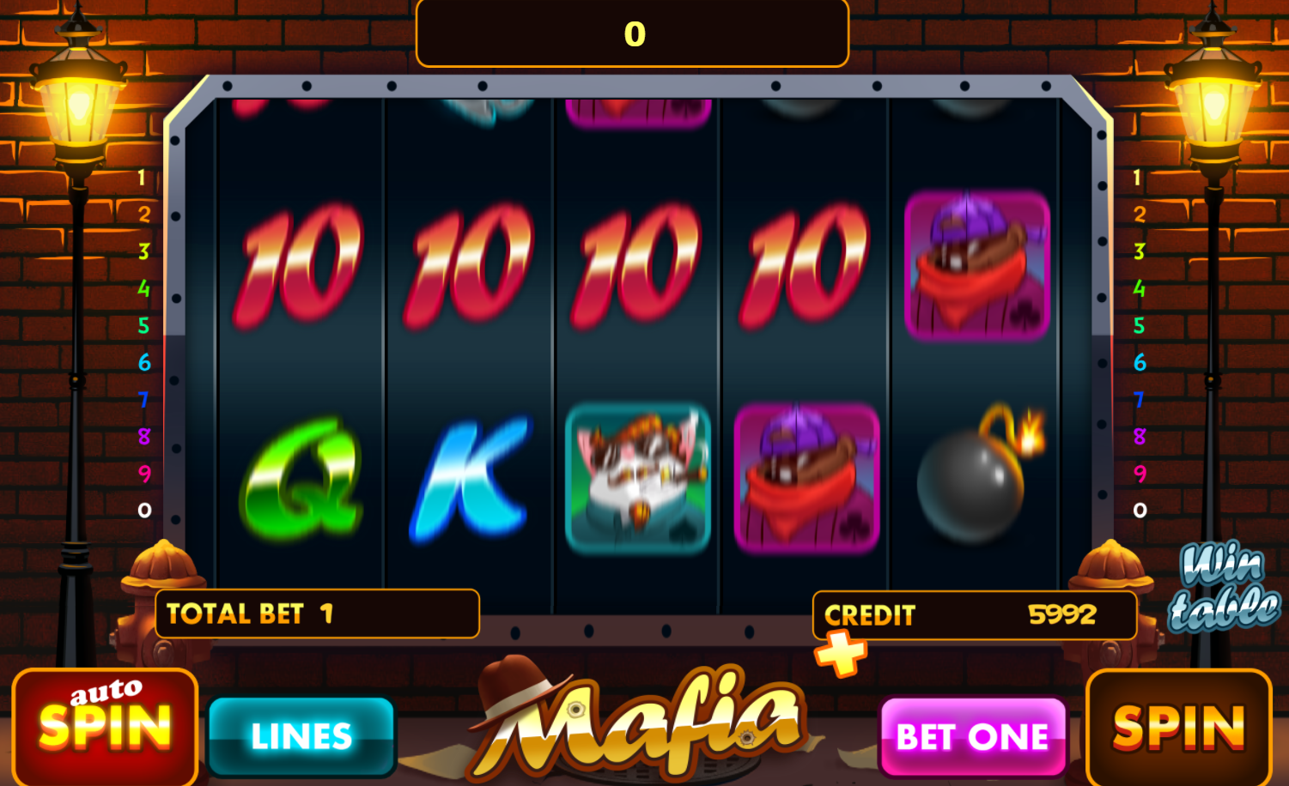This screenshot has width=1289, height=786.
Task: Select payline 5 on left side
Action: [x=143, y=325]
